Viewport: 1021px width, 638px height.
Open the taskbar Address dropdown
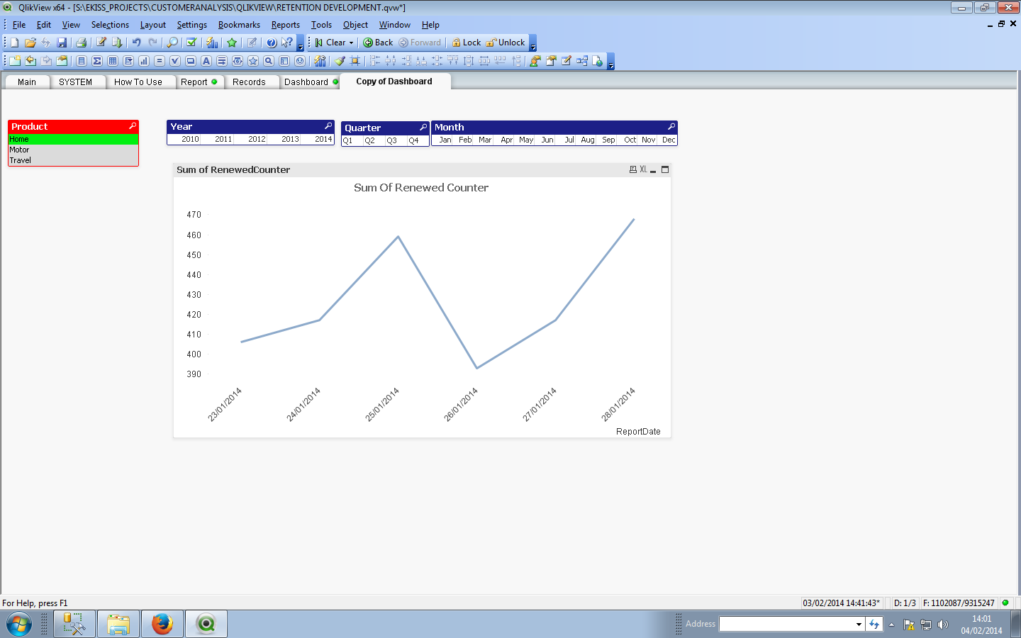coord(859,624)
